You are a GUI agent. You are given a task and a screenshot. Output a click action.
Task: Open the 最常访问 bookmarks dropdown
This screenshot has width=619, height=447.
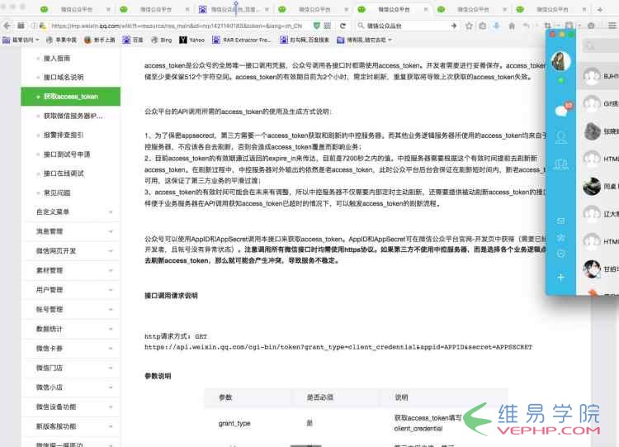21,40
